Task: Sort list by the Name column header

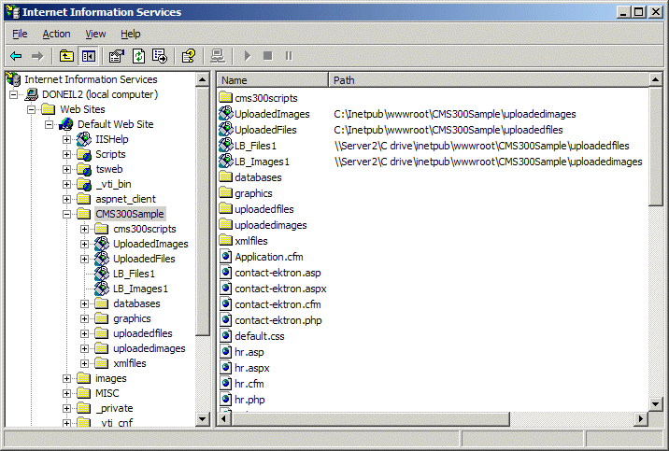Action: [271, 80]
